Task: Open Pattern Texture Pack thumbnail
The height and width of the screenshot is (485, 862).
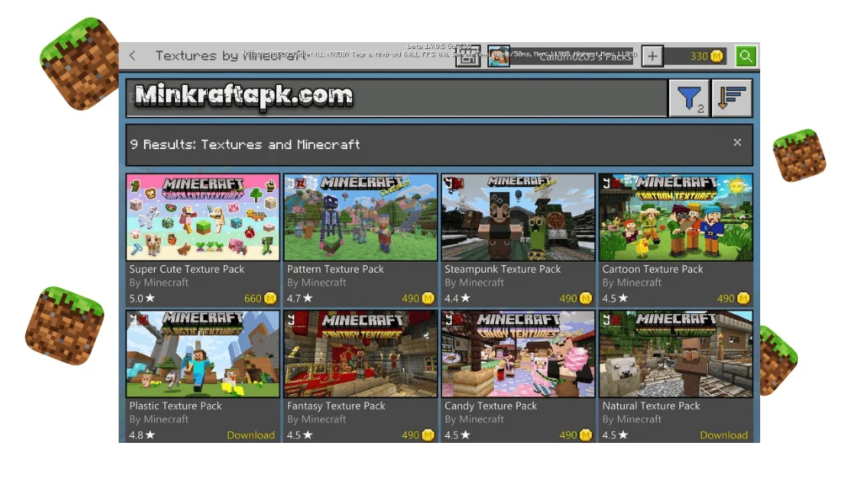Action: tap(360, 217)
